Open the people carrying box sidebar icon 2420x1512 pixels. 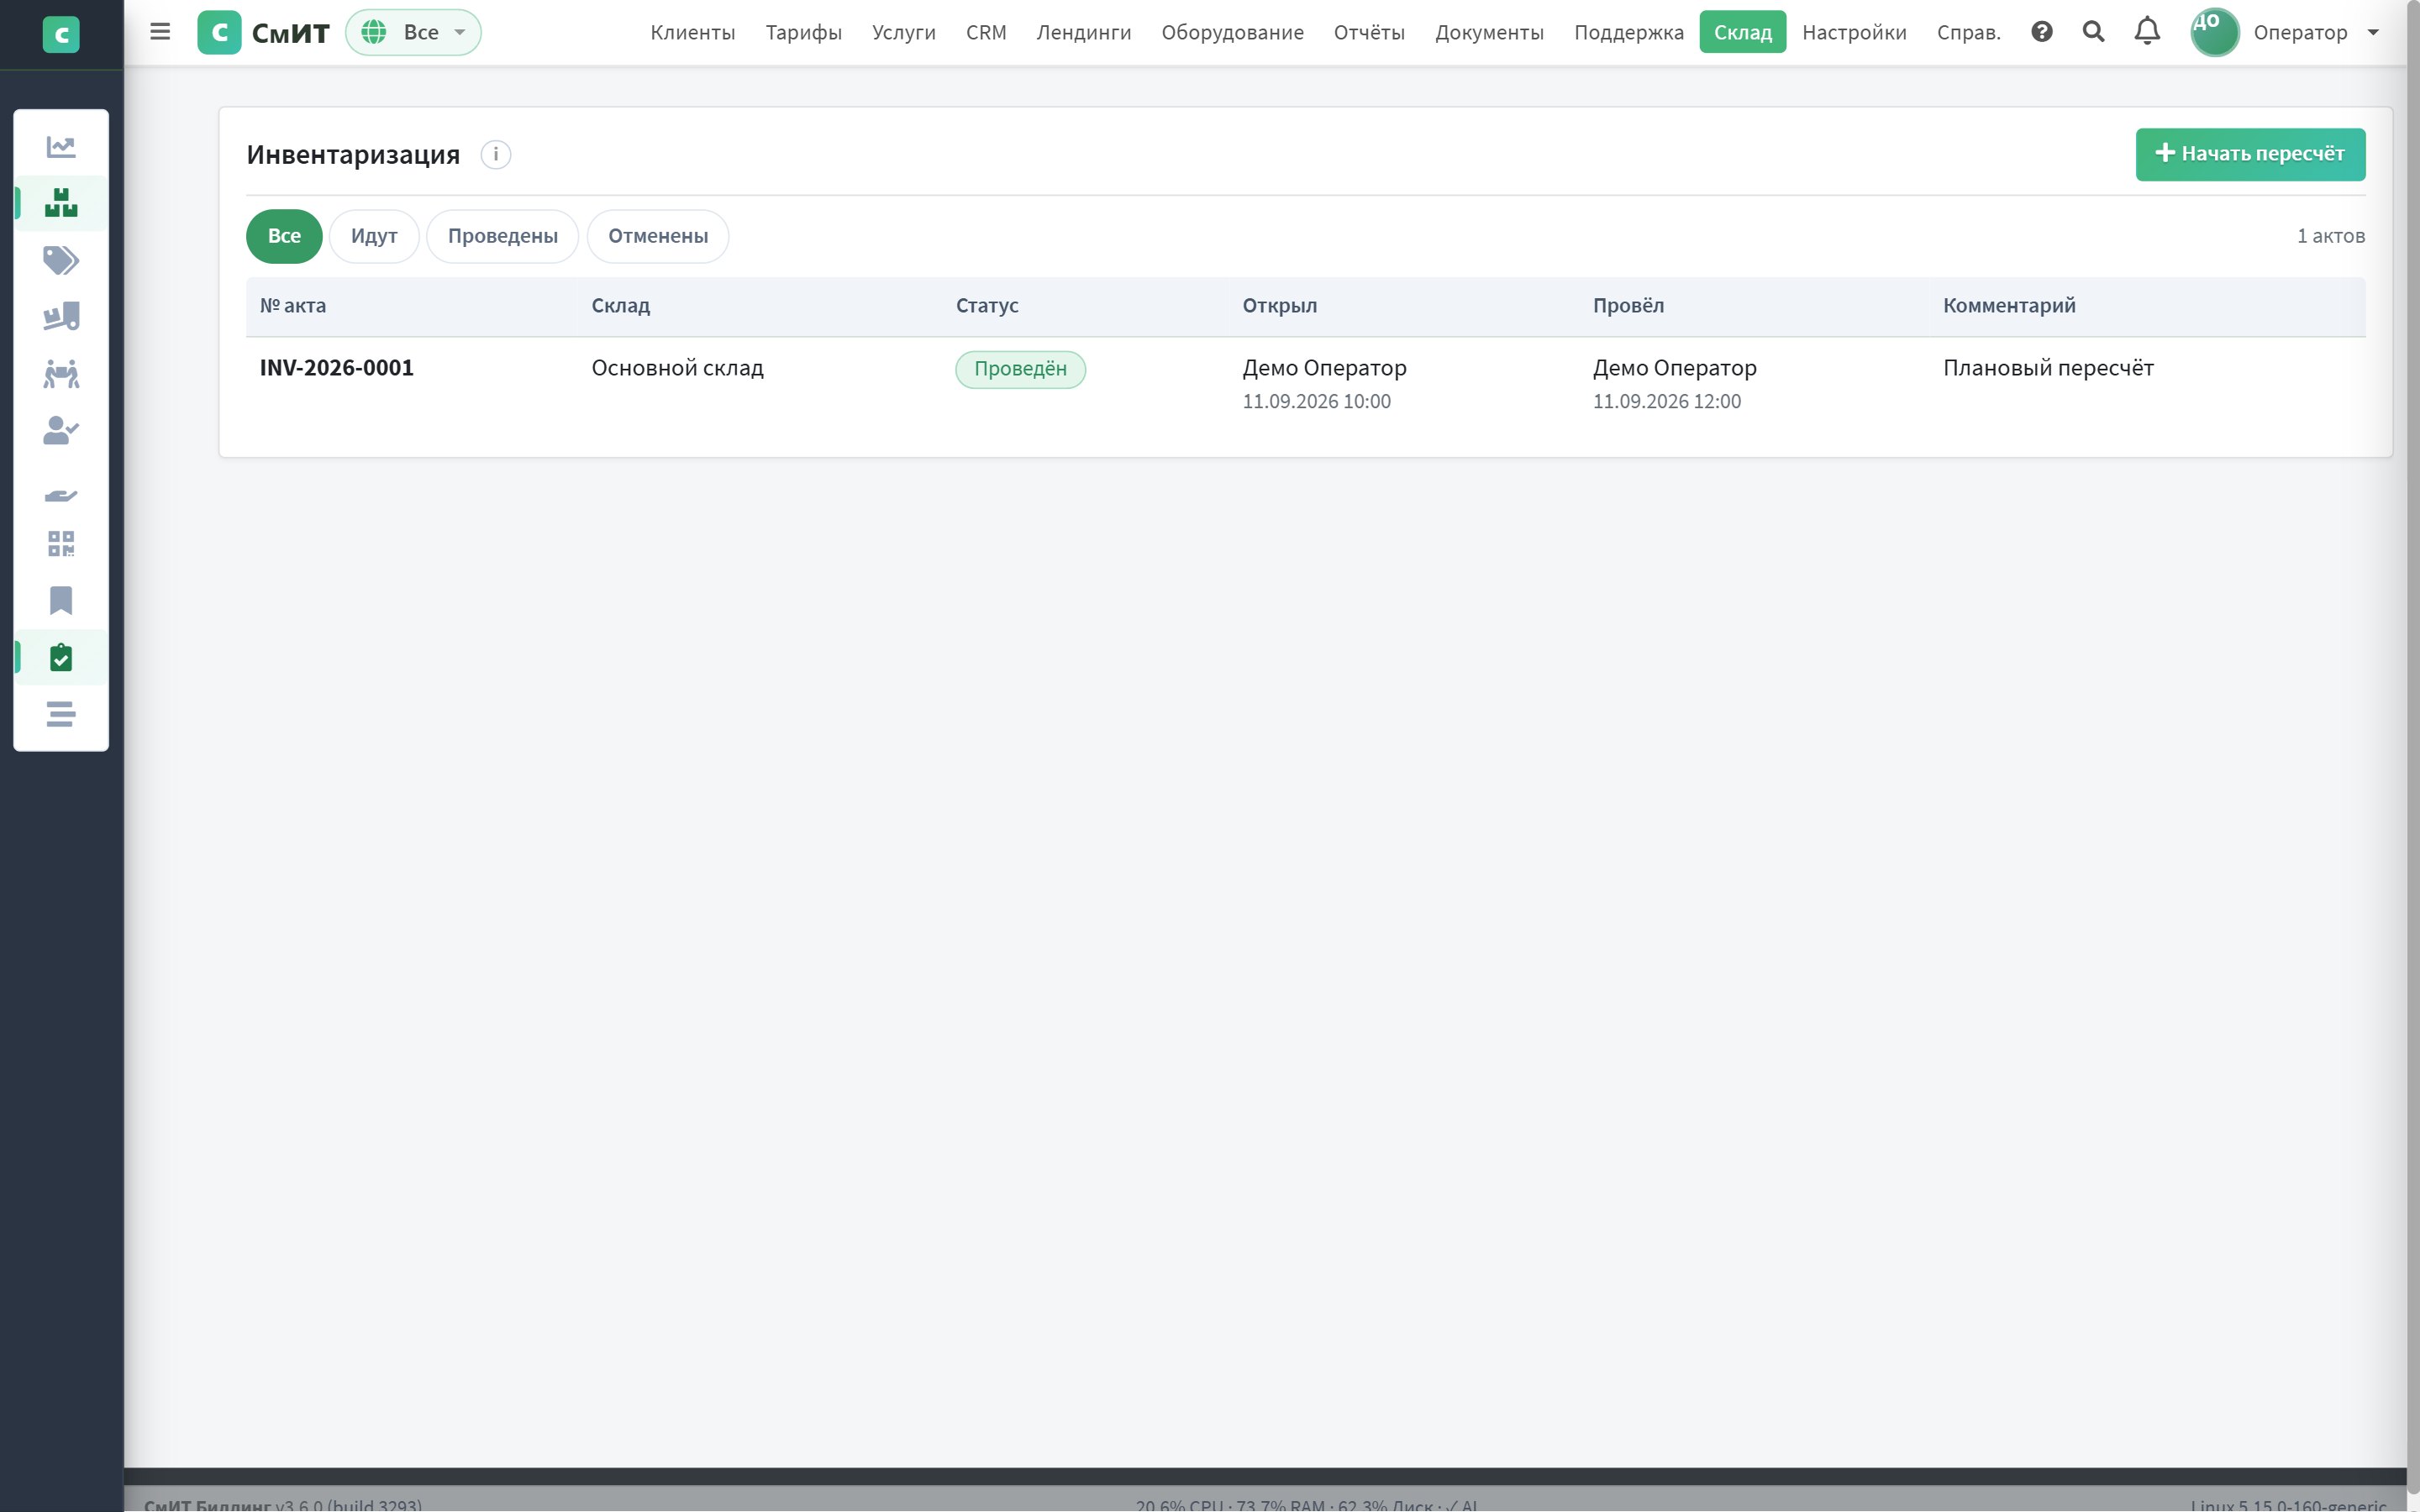[61, 374]
